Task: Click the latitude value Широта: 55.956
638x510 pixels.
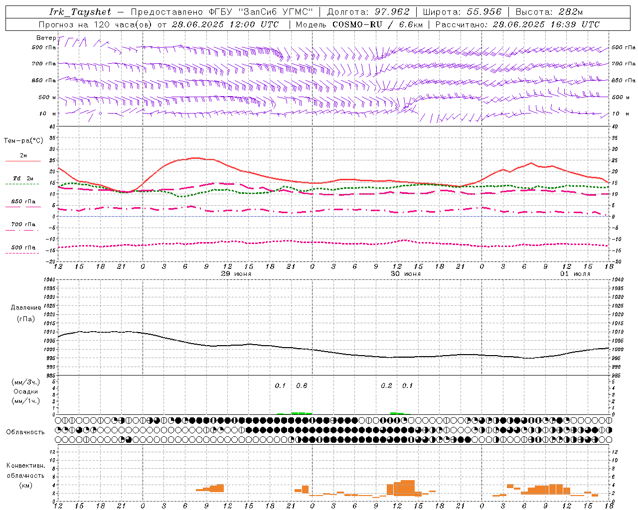Action: (462, 12)
